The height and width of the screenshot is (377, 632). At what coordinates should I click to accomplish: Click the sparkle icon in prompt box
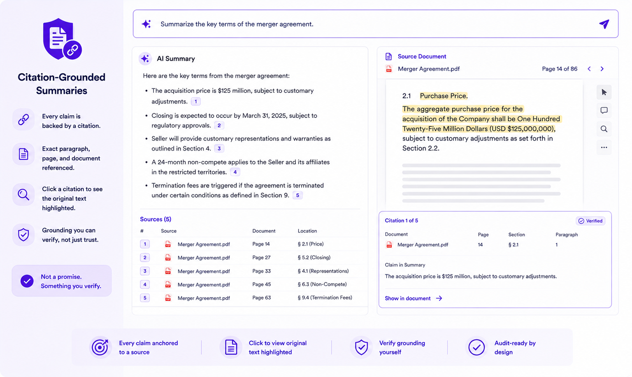click(x=146, y=24)
